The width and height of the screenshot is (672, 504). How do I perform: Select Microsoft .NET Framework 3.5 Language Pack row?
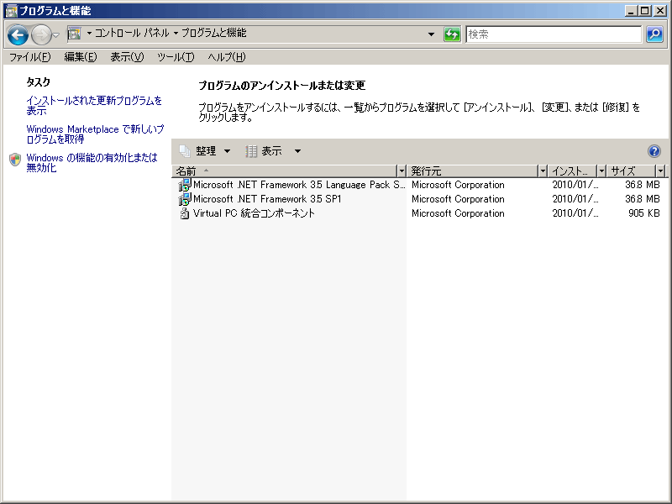tap(419, 185)
